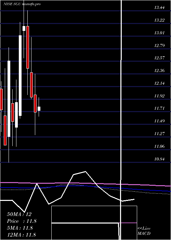The width and height of the screenshot is (171, 240).
Task: Click the 12.36 price axis label
Action: point(159,71)
